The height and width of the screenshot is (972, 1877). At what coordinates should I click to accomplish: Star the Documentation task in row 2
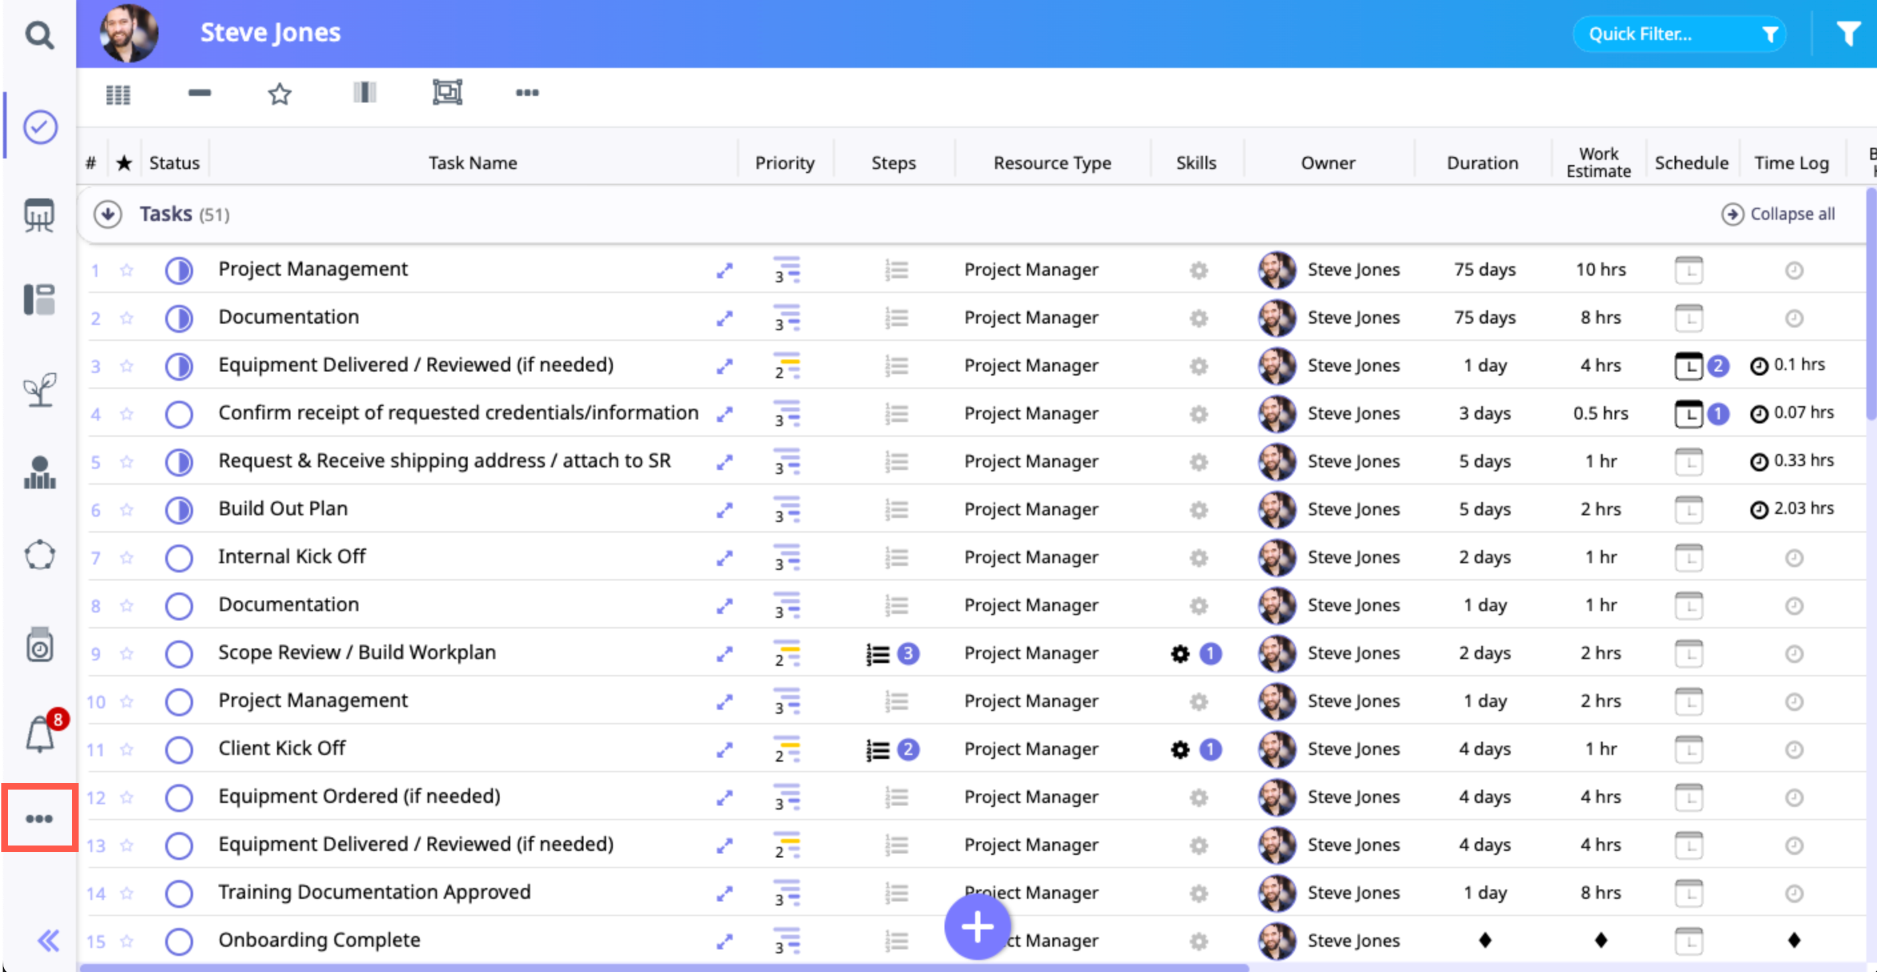click(x=127, y=318)
